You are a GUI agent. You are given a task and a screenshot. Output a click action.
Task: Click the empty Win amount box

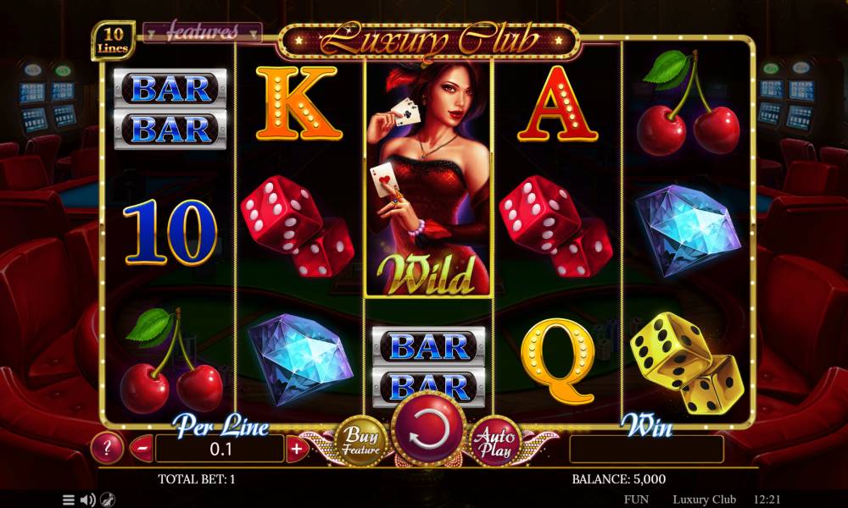(x=646, y=449)
